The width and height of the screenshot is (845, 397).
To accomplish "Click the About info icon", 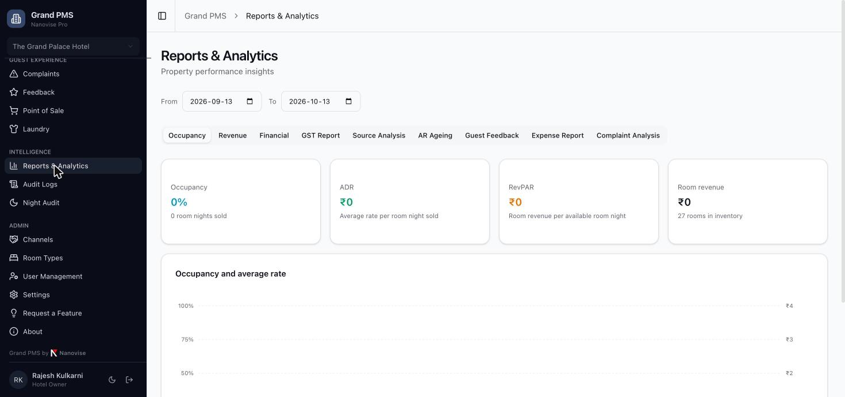I will [14, 331].
